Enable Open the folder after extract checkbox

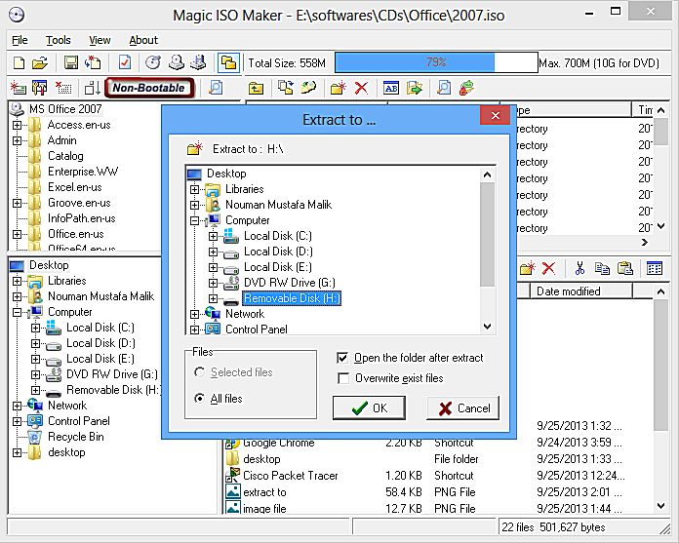tap(342, 358)
